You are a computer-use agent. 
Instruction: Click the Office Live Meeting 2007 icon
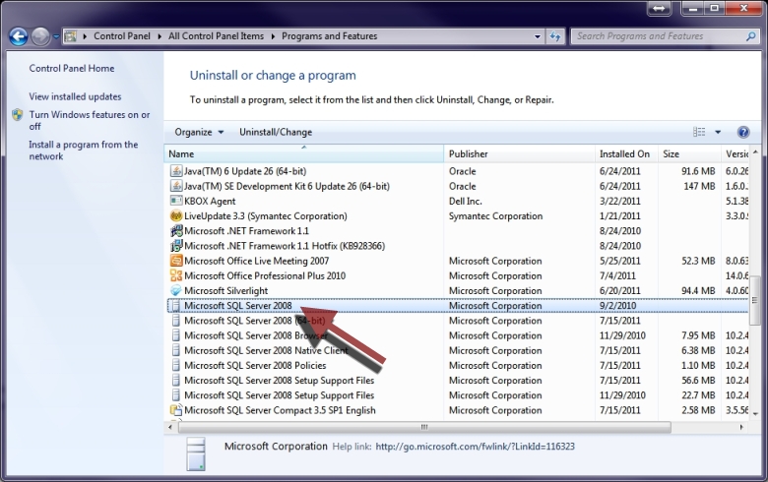(176, 261)
